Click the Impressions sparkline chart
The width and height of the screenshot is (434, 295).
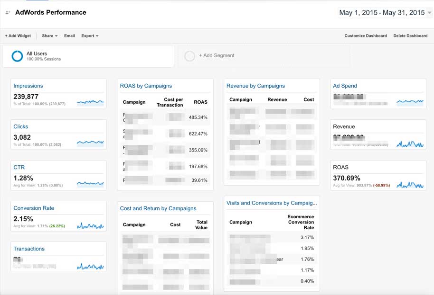point(90,101)
